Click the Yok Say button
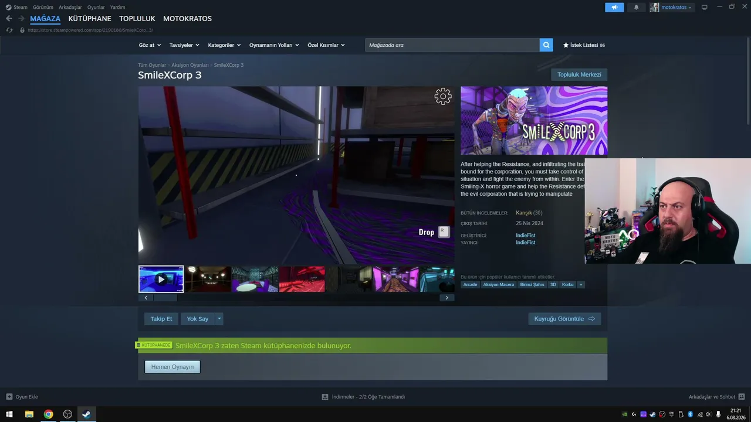The height and width of the screenshot is (422, 751). (x=198, y=319)
